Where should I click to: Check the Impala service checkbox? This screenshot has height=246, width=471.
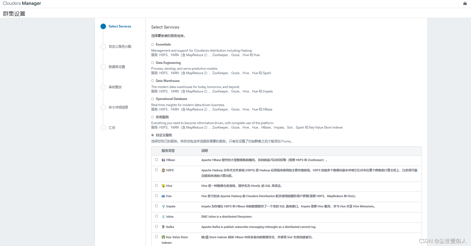point(156,206)
